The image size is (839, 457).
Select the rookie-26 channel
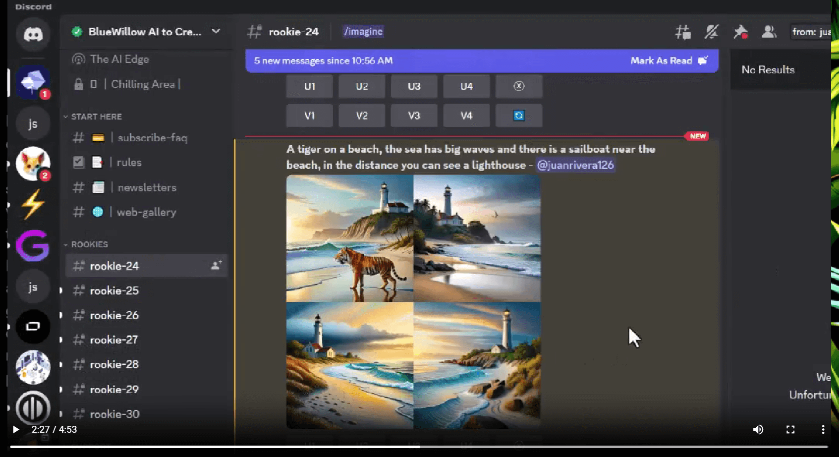coord(147,315)
